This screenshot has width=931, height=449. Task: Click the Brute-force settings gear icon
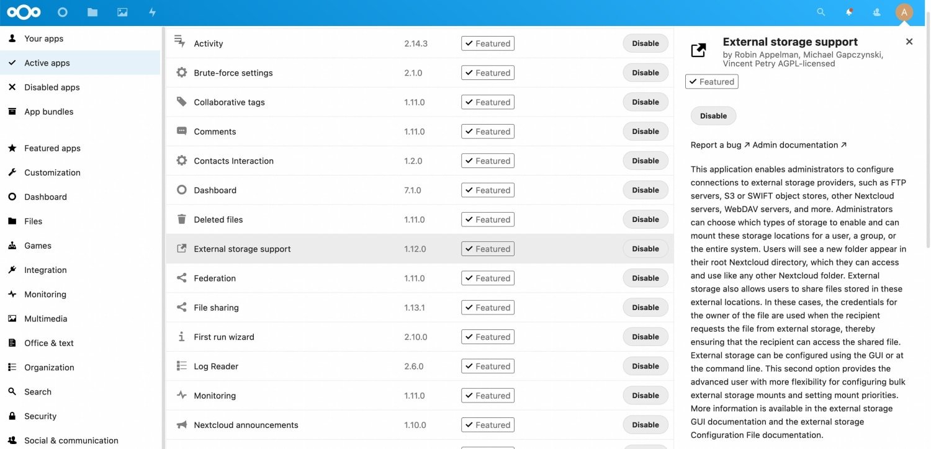[181, 73]
